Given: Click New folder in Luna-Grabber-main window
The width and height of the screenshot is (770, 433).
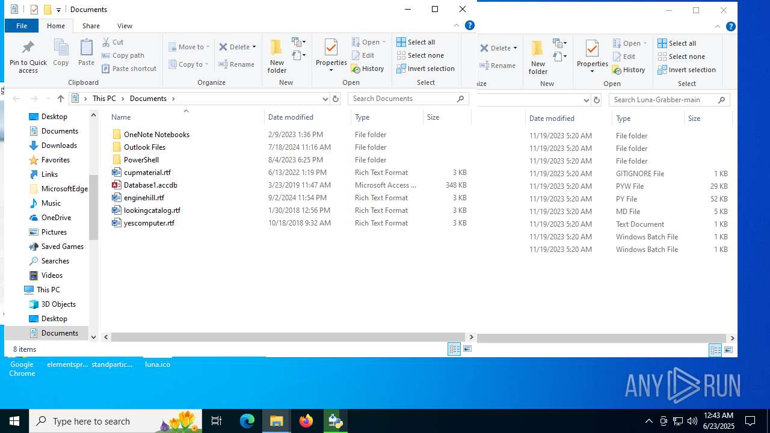Looking at the screenshot, I should [x=538, y=57].
